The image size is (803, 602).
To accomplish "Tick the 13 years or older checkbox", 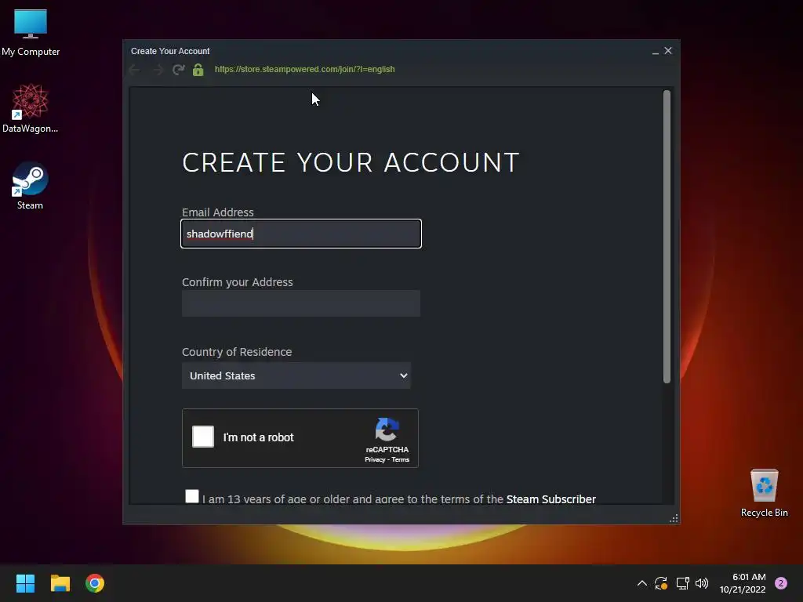I will [x=192, y=496].
